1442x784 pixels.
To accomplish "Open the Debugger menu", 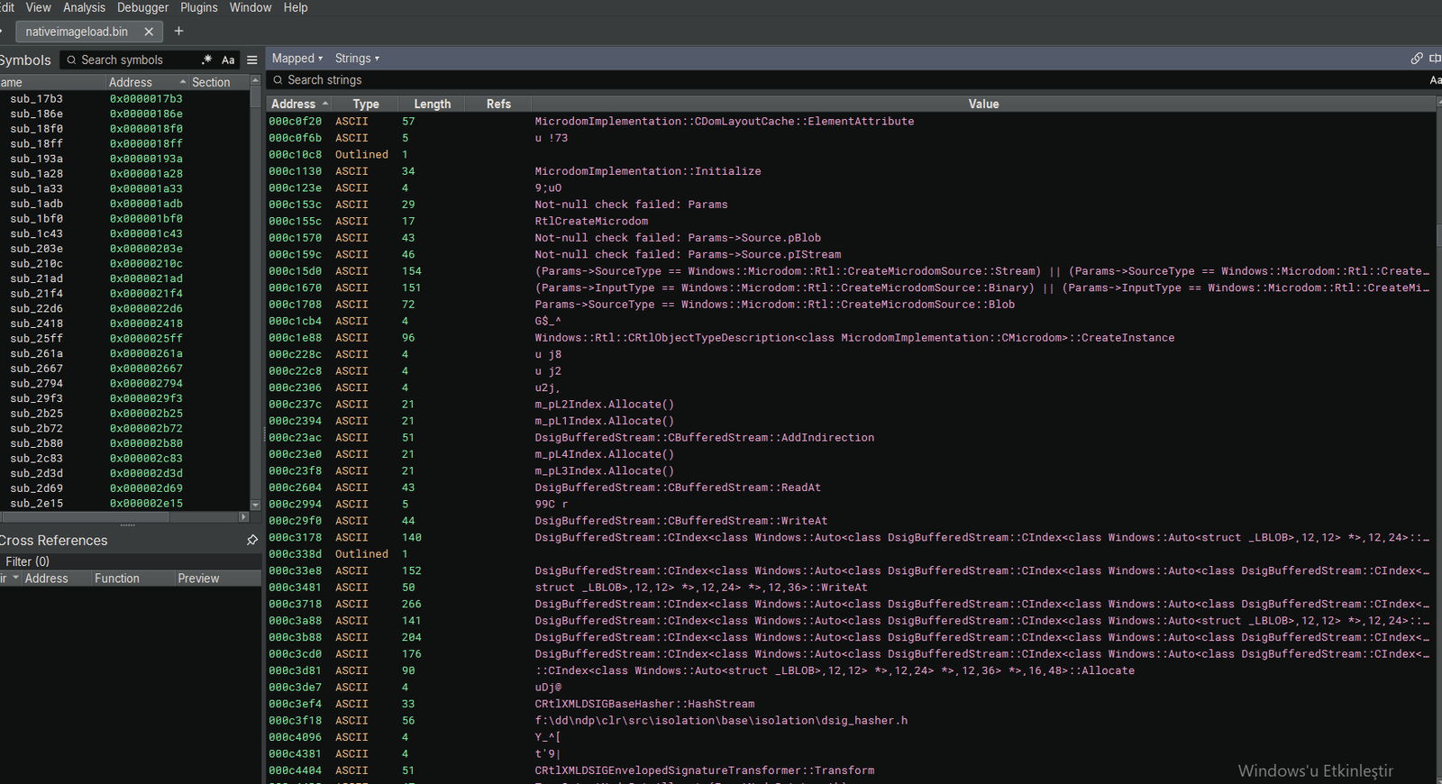I will 142,7.
